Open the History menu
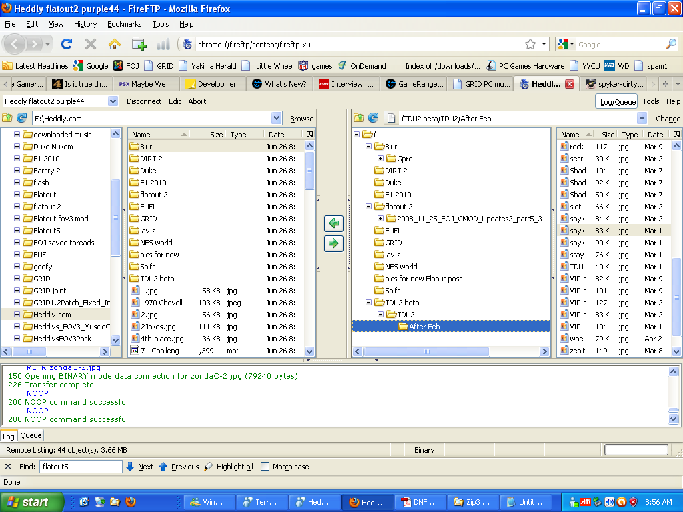Screen dimensions: 683x512 [x=85, y=25]
